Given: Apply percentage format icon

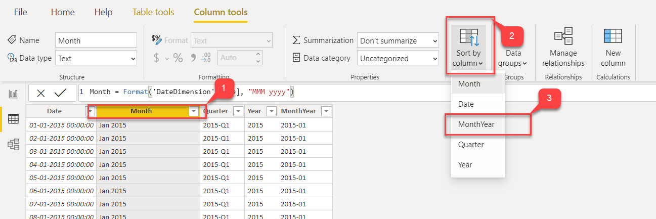Looking at the screenshot, I should (178, 58).
